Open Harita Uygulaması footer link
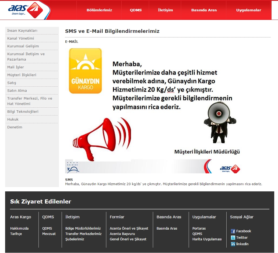Image resolution: width=278 pixels, height=253 pixels. pyautogui.click(x=207, y=239)
